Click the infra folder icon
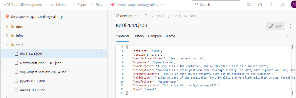The image size is (296, 98). tap(13, 36)
